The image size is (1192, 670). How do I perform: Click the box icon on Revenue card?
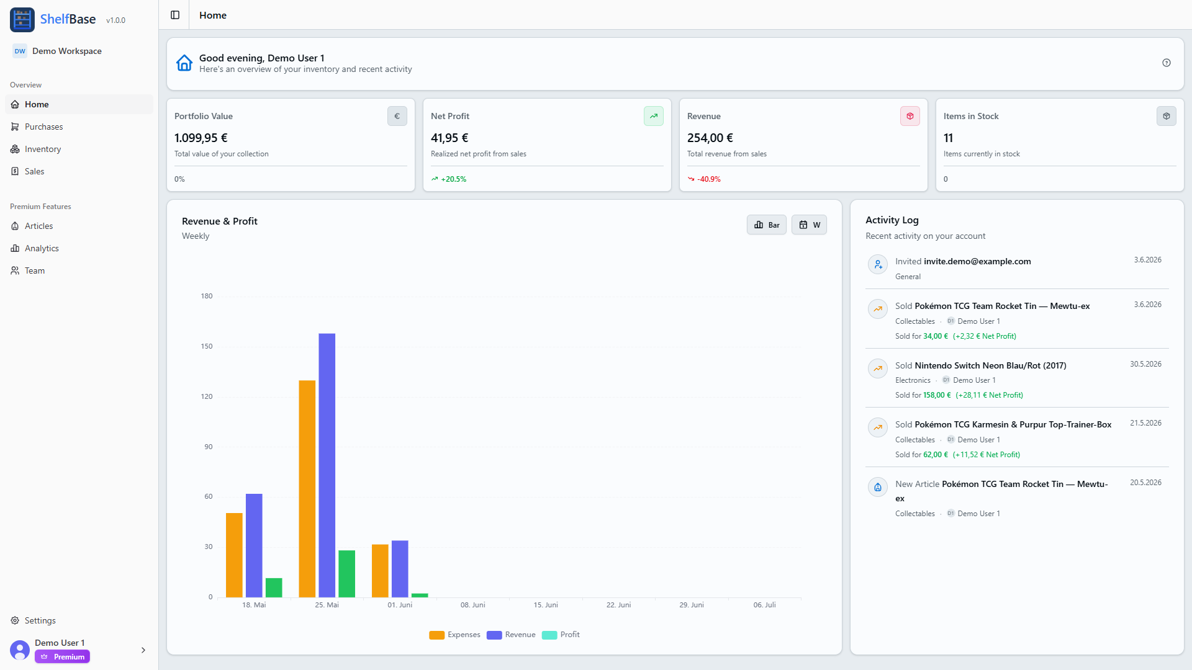tap(910, 116)
